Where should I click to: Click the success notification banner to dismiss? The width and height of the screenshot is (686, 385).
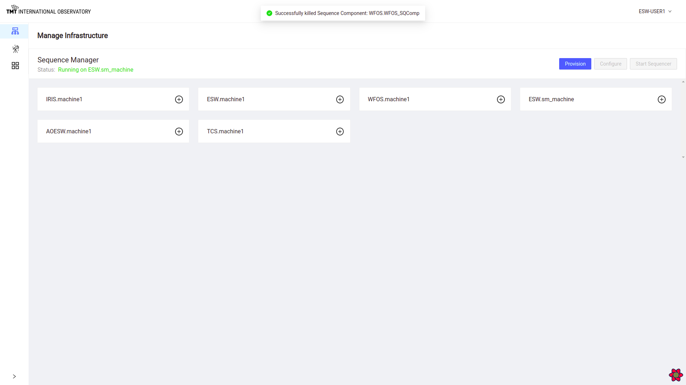pyautogui.click(x=343, y=13)
